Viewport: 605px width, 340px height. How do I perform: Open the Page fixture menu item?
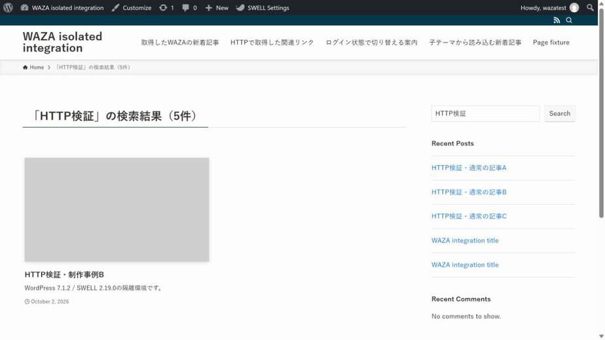pos(551,42)
